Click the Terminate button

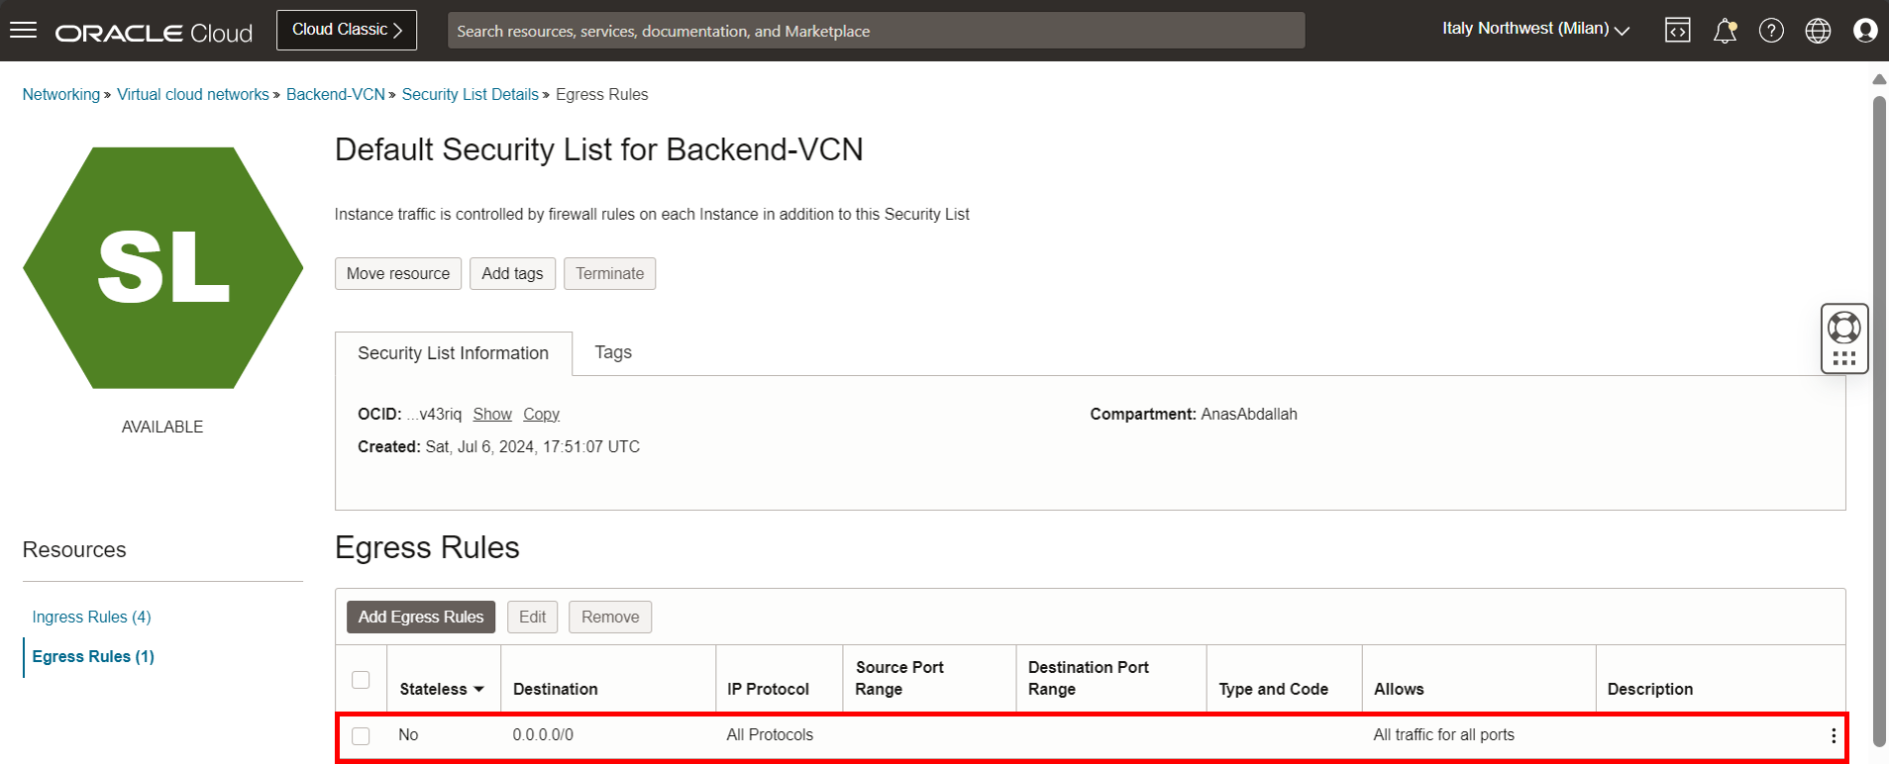[x=609, y=273]
